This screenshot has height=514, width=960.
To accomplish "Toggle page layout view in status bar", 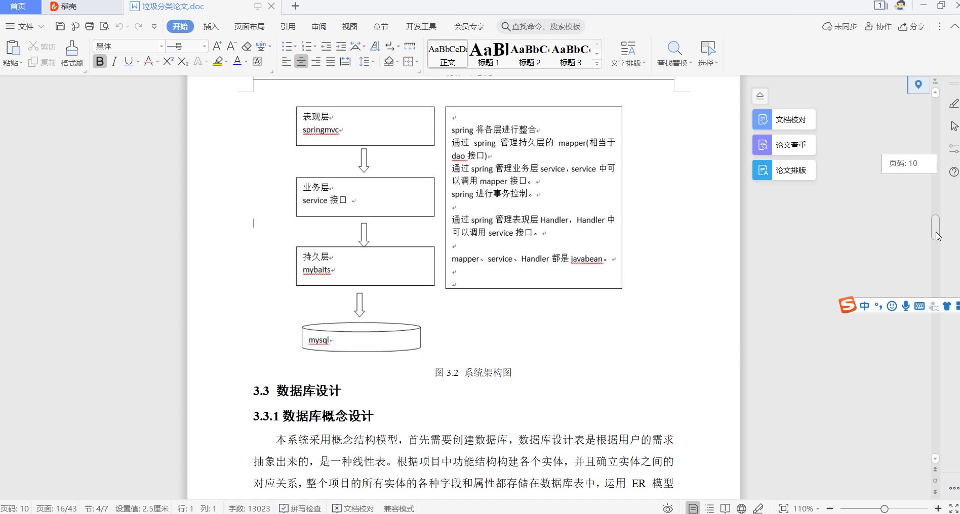I will (693, 508).
